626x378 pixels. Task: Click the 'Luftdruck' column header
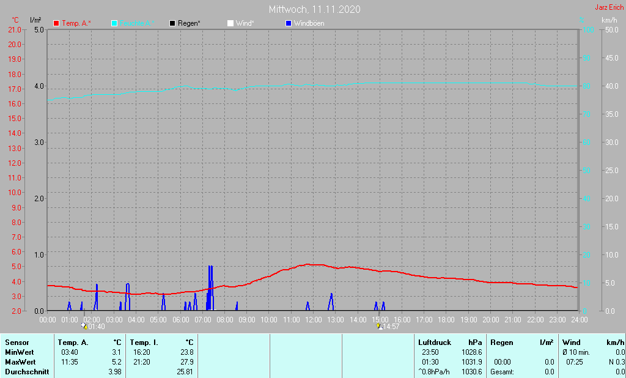(x=435, y=343)
